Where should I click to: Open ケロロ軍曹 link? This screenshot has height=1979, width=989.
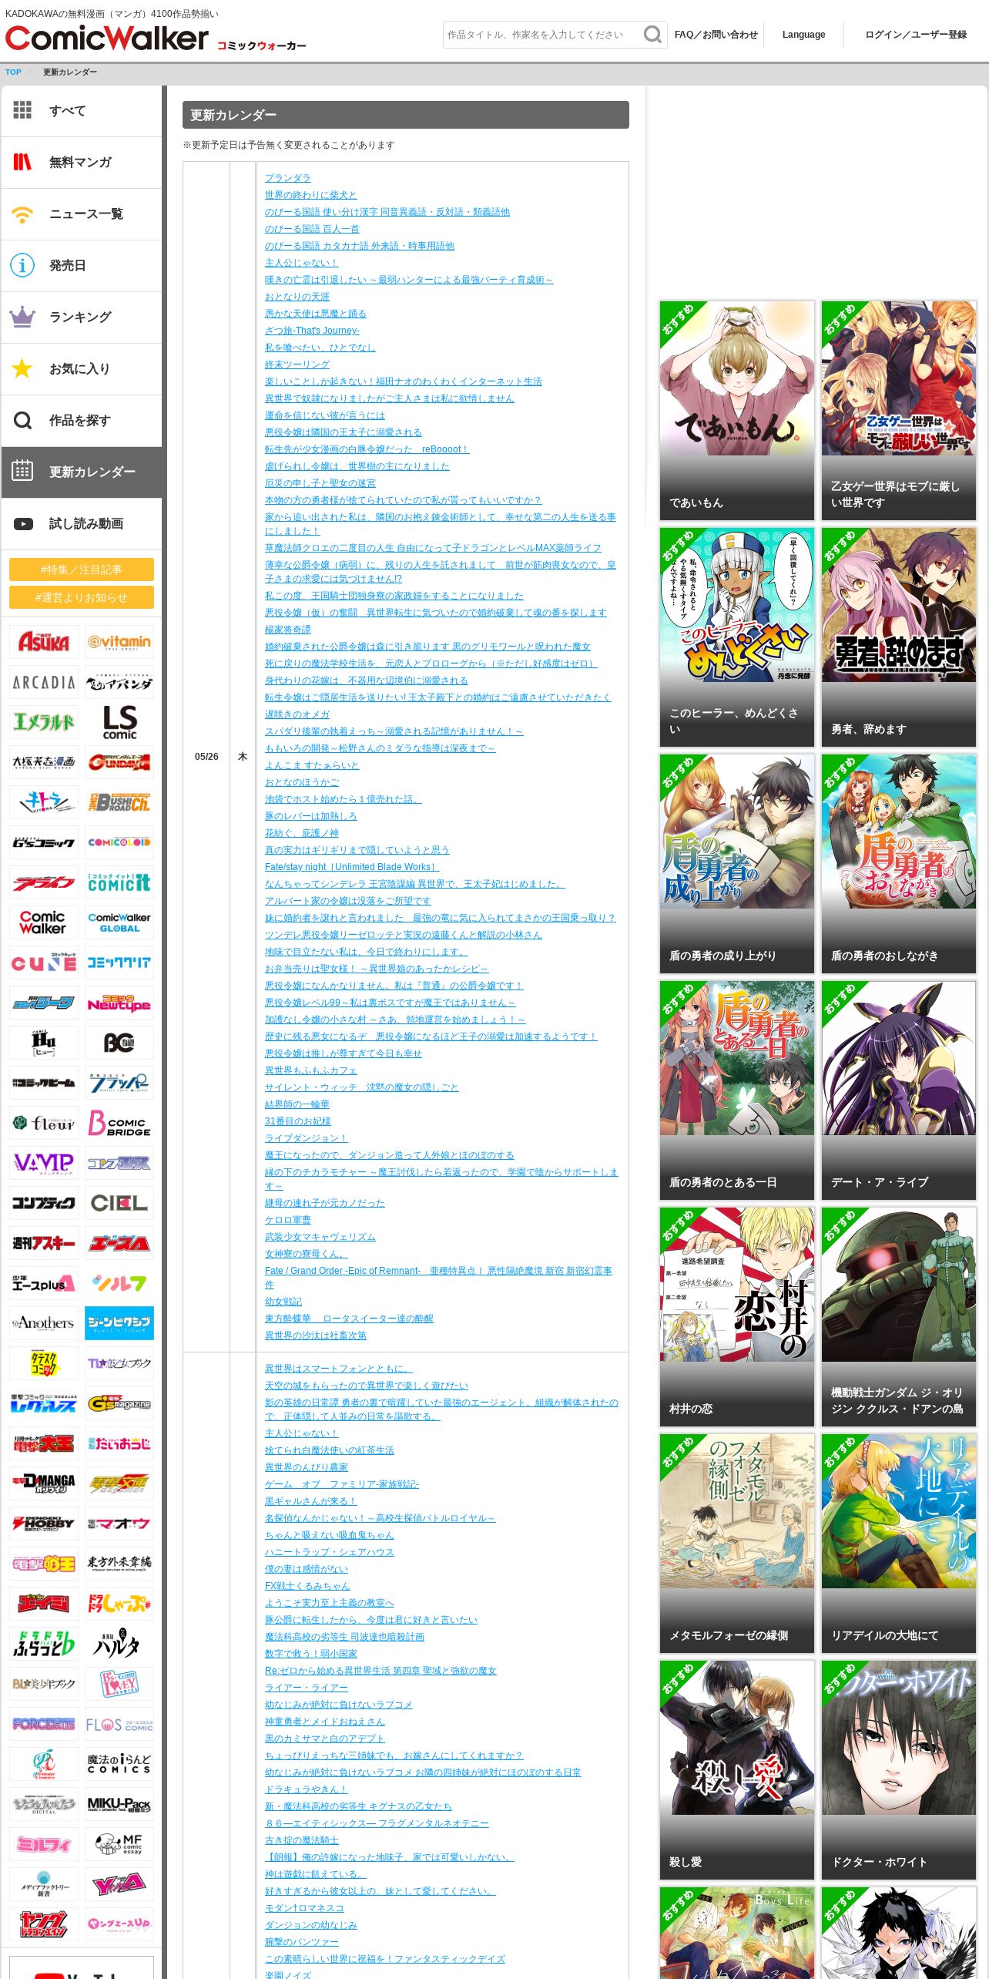pos(287,1220)
